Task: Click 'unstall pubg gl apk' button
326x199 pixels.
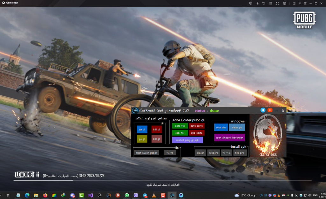Action: 187,140
